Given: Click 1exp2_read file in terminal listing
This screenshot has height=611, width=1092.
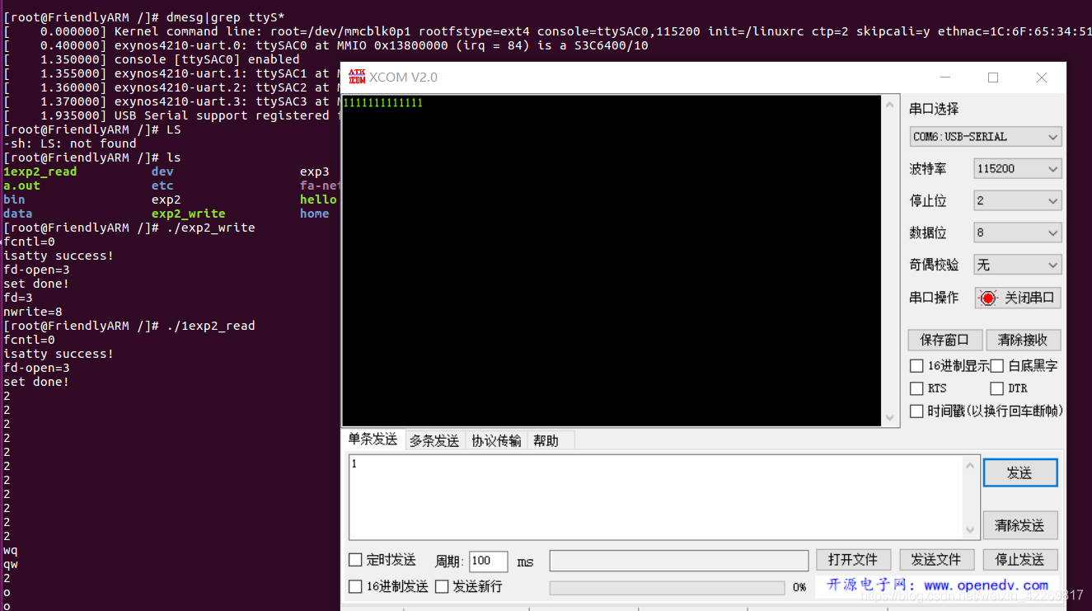Looking at the screenshot, I should 40,172.
